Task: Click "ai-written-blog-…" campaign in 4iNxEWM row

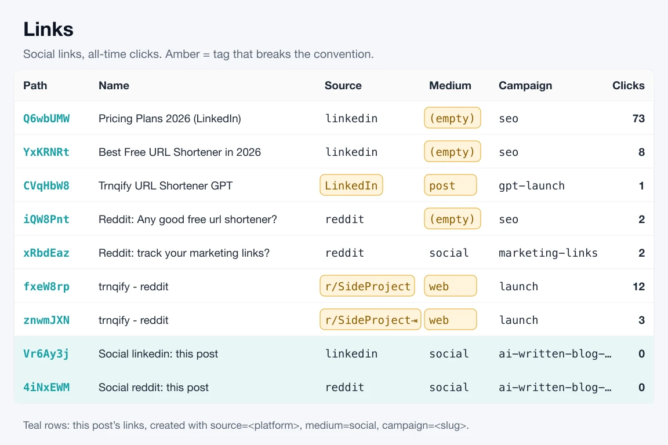Action: coord(555,388)
